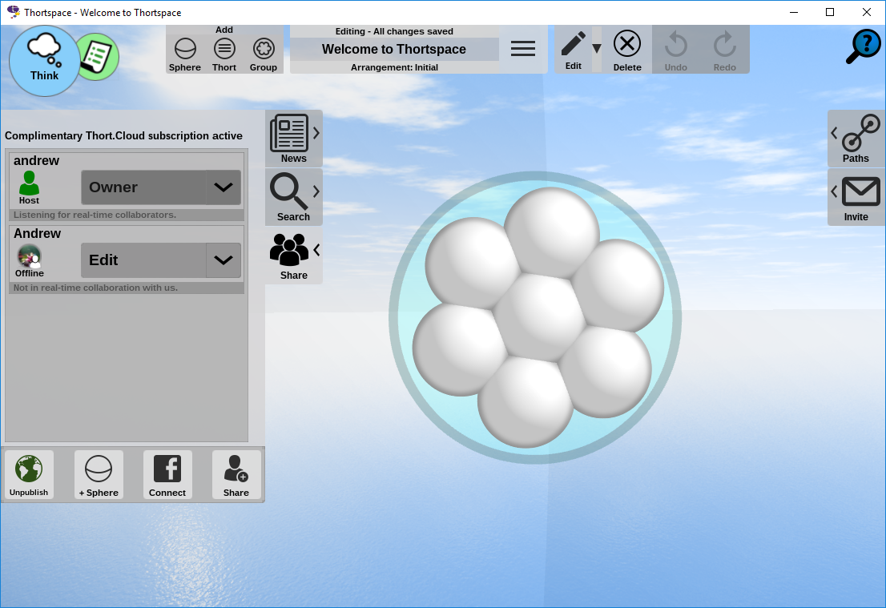Undo the last change
Screen dimensions: 886x608
pos(676,50)
